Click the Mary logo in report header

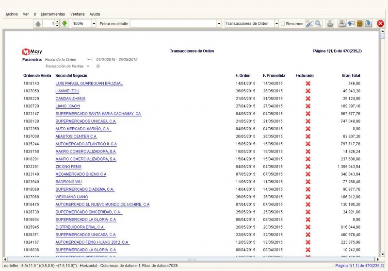click(32, 52)
